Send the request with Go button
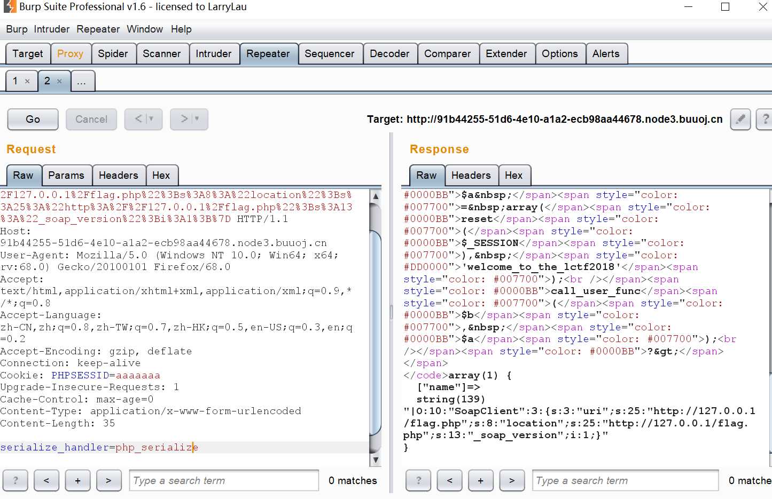This screenshot has width=772, height=499. coord(33,119)
